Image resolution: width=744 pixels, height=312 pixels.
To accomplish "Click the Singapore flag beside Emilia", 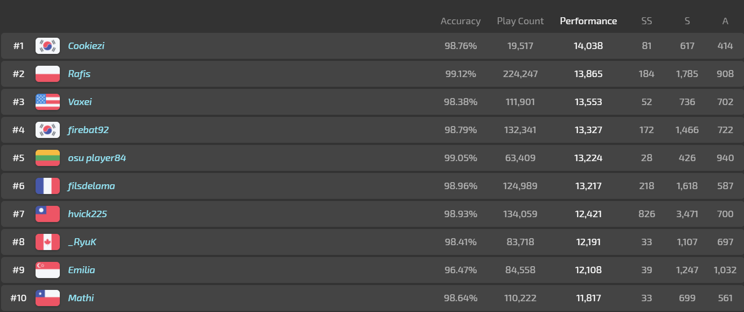I will click(47, 270).
